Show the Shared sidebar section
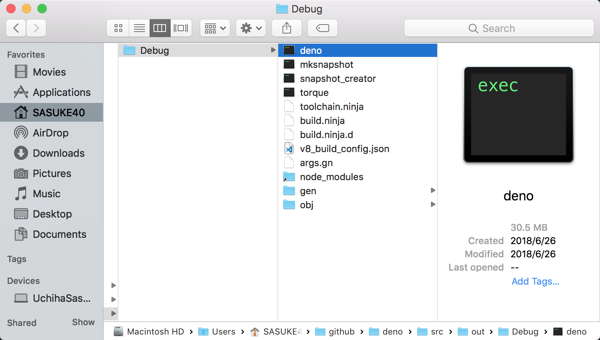 pos(83,322)
